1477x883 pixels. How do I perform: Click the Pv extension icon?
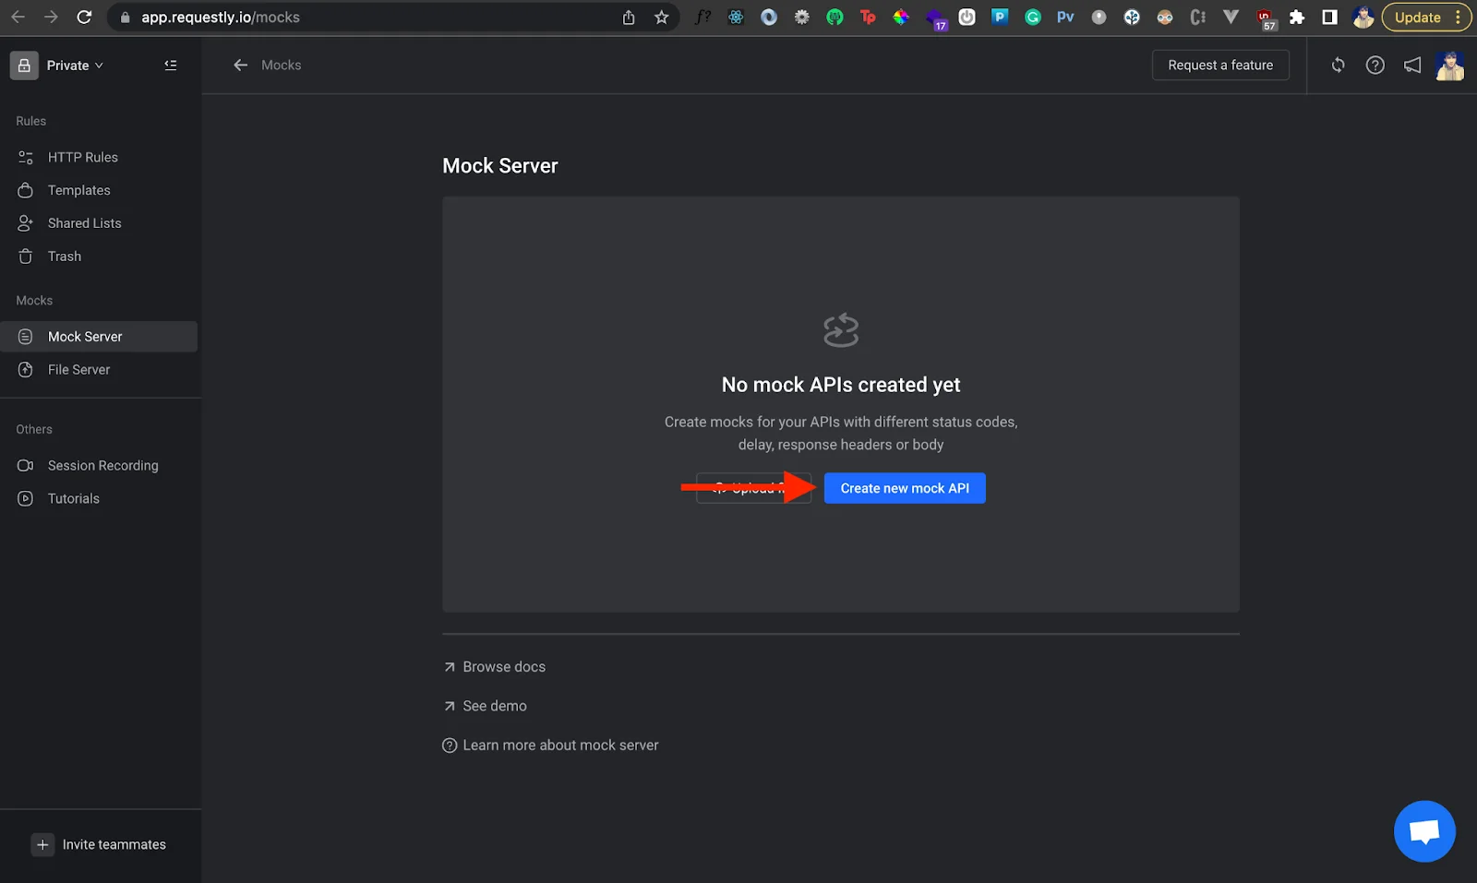click(x=1065, y=17)
